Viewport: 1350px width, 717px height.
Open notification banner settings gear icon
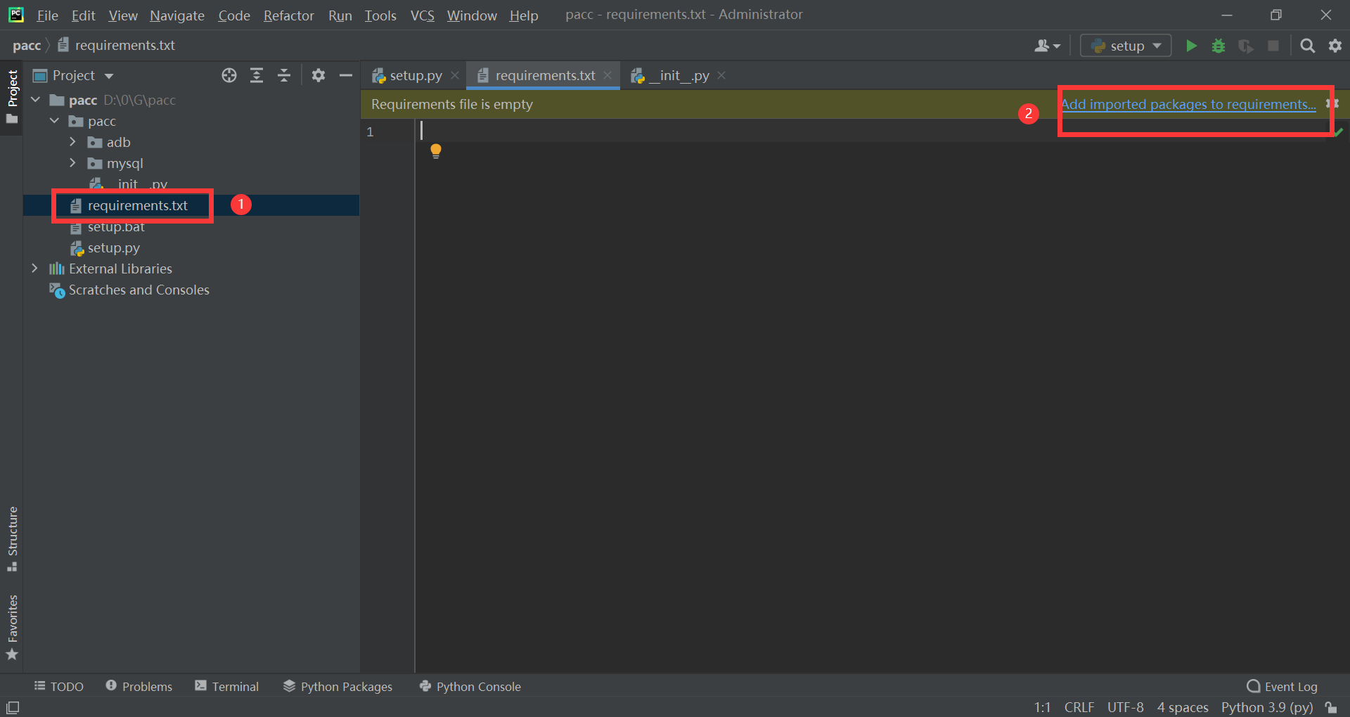[1332, 103]
